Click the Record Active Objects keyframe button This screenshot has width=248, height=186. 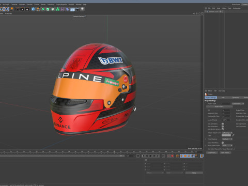[x=168, y=156]
